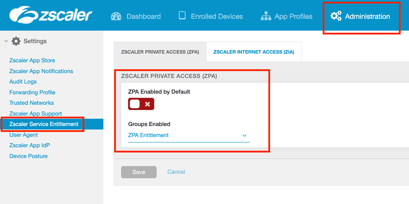The width and height of the screenshot is (409, 204).
Task: Click the Settings gear icon in sidebar
Action: (x=16, y=41)
